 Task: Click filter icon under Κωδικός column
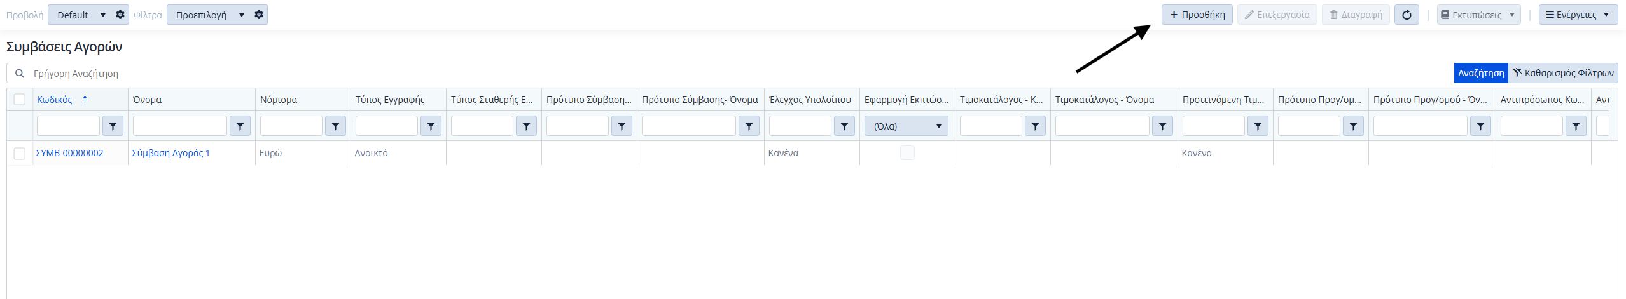tap(113, 126)
